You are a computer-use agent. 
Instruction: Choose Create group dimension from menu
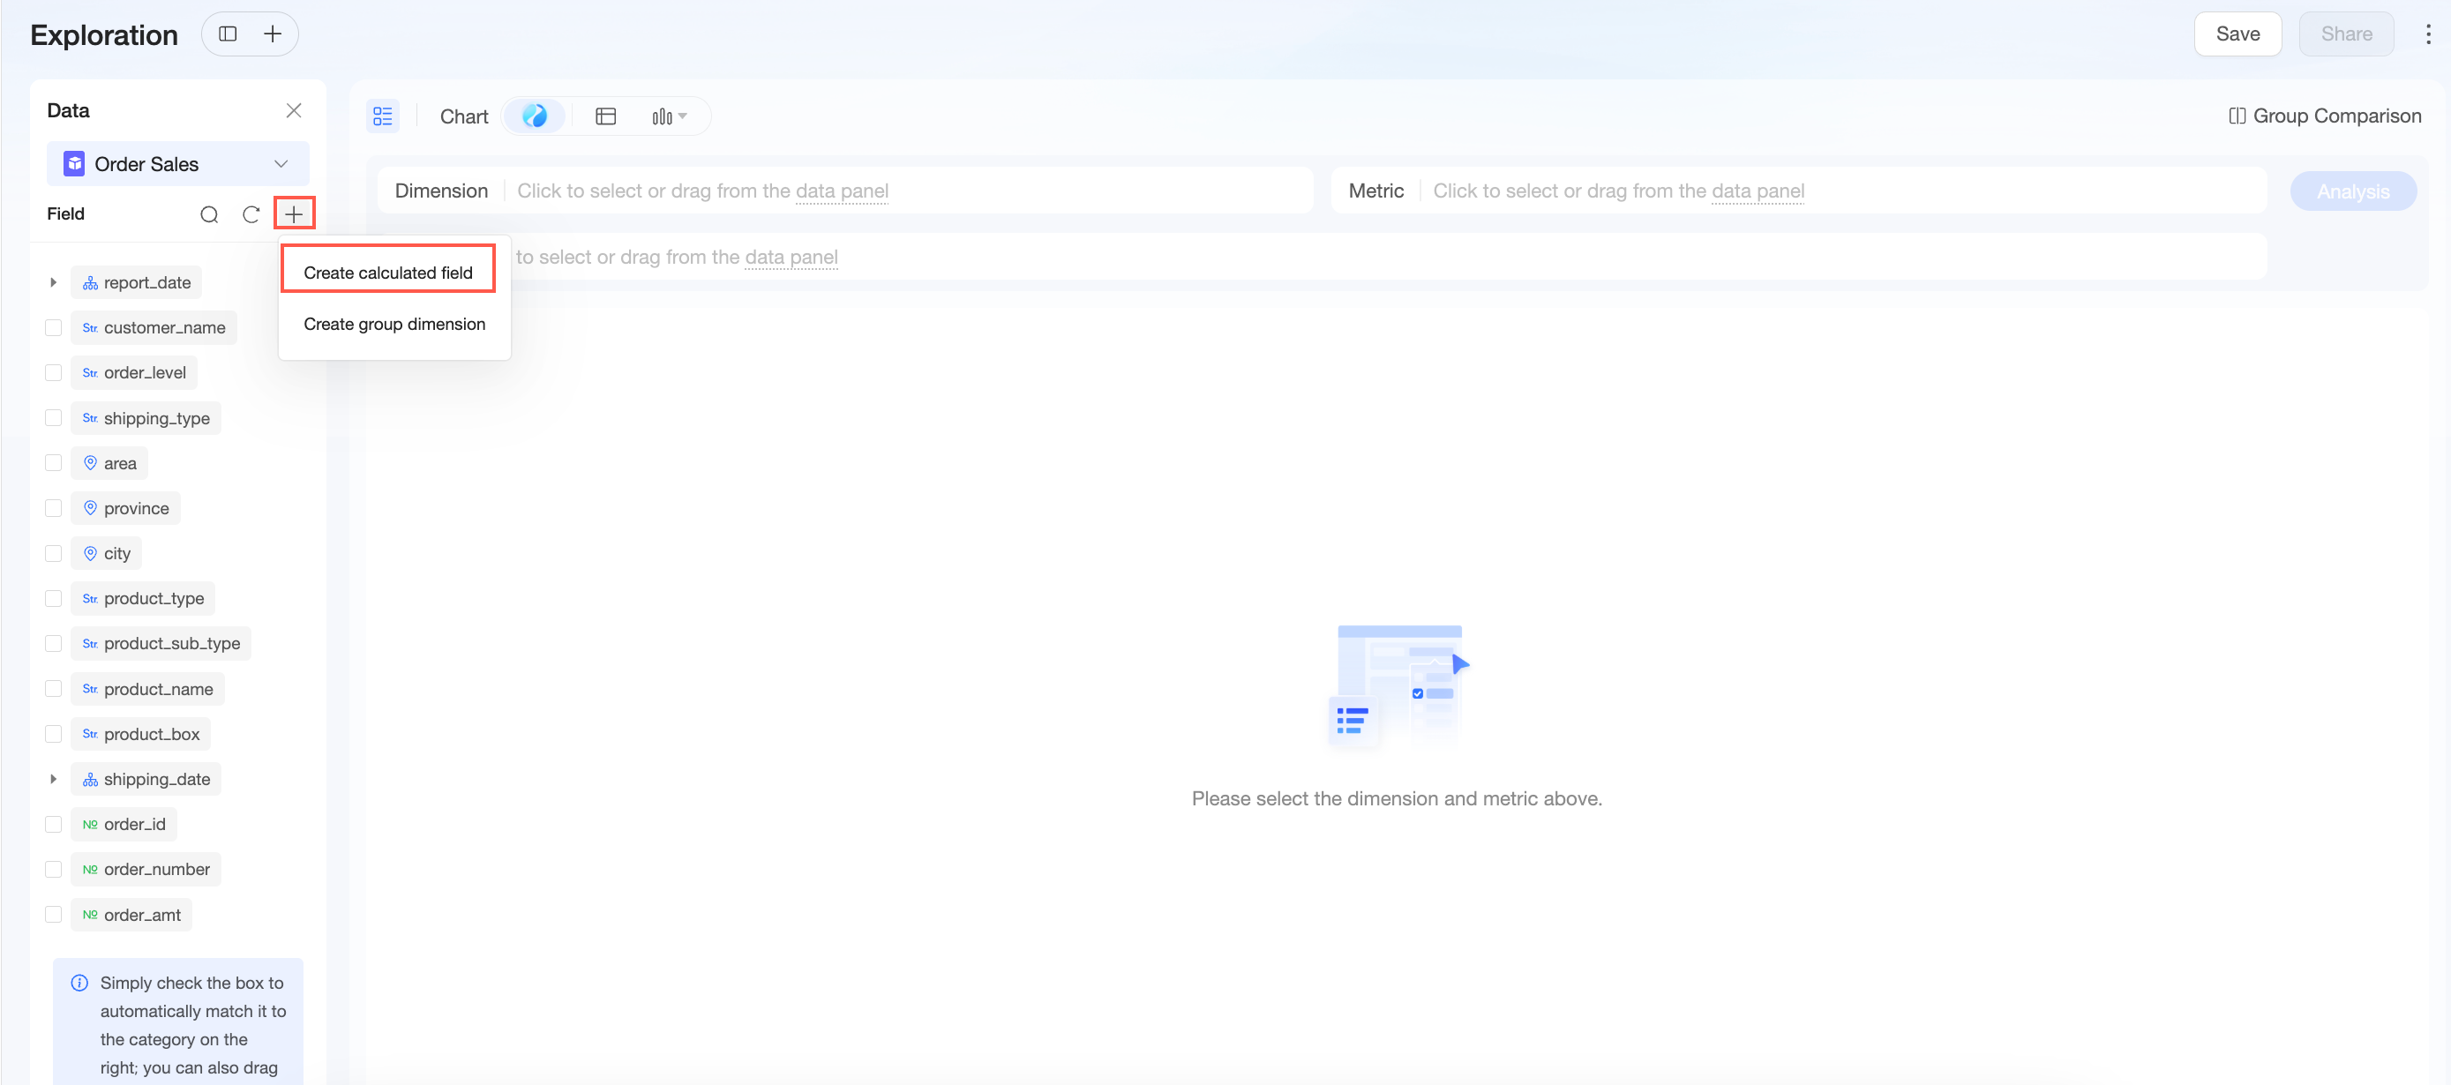coord(394,324)
